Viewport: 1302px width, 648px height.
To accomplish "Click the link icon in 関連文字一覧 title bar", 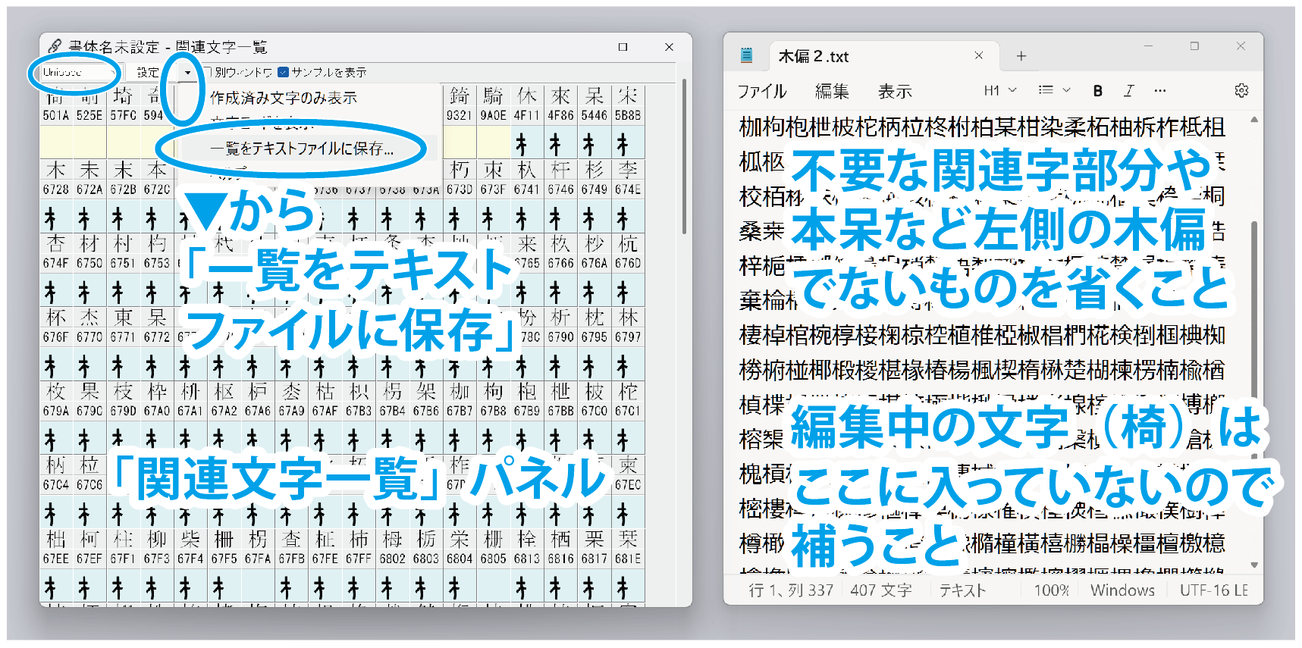I will (55, 47).
